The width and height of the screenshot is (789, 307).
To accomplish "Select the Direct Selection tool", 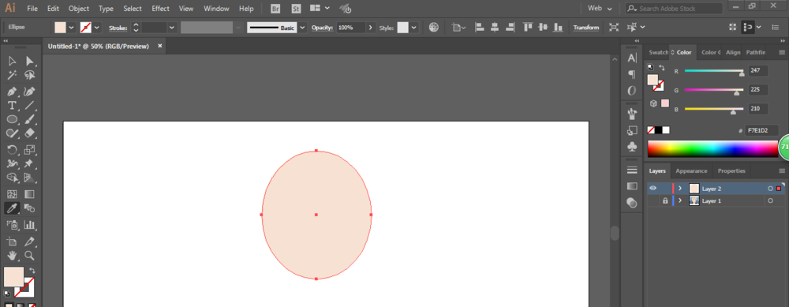I will point(29,62).
